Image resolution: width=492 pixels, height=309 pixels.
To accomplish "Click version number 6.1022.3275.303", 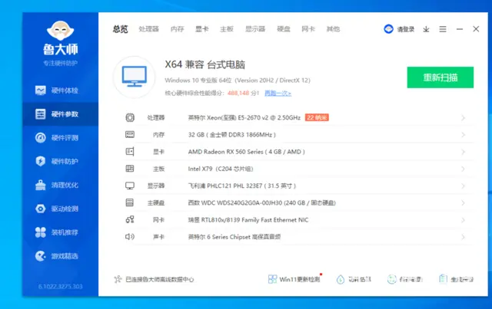I will point(60,287).
